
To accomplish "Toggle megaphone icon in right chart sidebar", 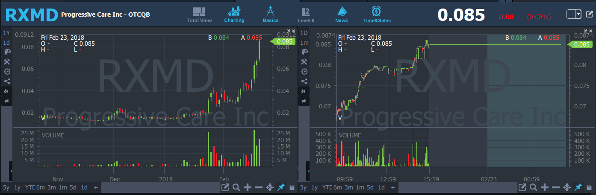I will [304, 101].
